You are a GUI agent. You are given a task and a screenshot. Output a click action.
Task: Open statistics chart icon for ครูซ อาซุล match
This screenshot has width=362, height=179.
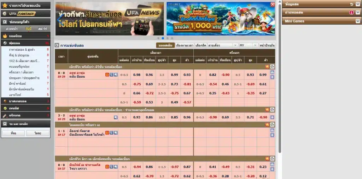point(272,72)
